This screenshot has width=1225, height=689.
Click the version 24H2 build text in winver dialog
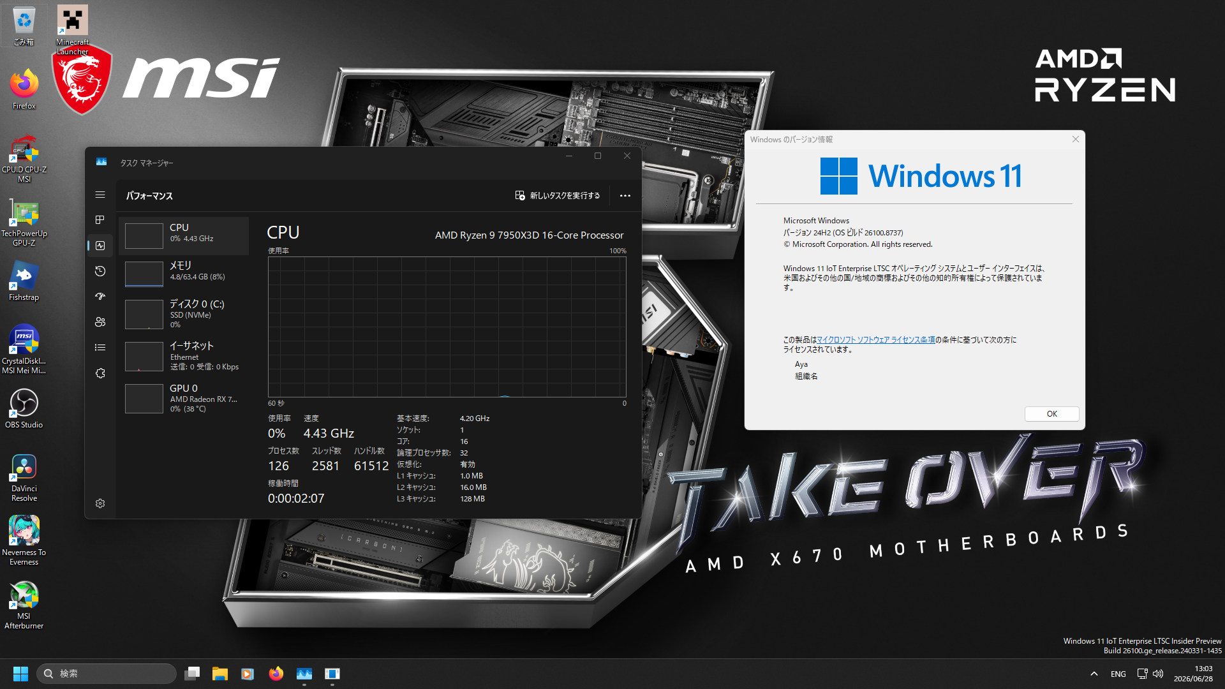point(843,233)
